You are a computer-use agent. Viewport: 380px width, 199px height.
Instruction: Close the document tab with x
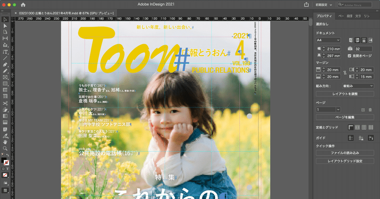coord(16,13)
